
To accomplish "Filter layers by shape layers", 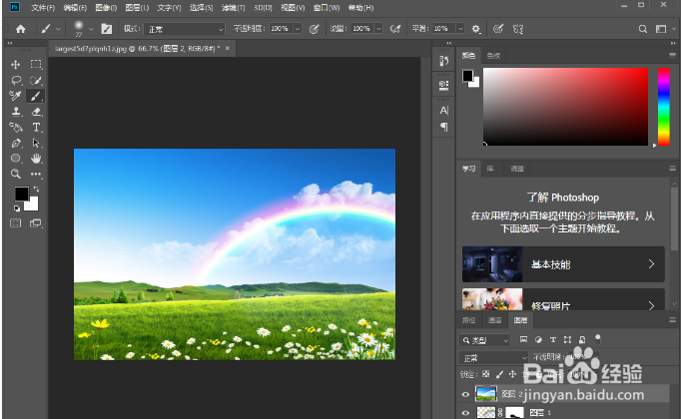I will [x=567, y=339].
